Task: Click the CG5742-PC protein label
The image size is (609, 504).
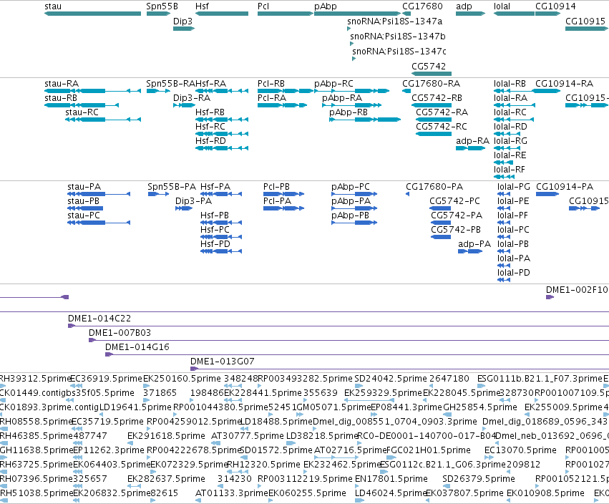Action: coord(455,201)
